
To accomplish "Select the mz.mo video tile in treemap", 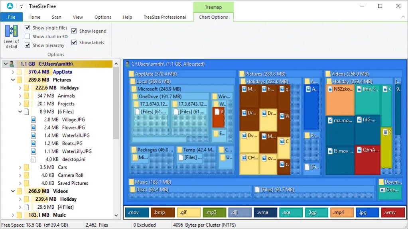I will pos(340,131).
